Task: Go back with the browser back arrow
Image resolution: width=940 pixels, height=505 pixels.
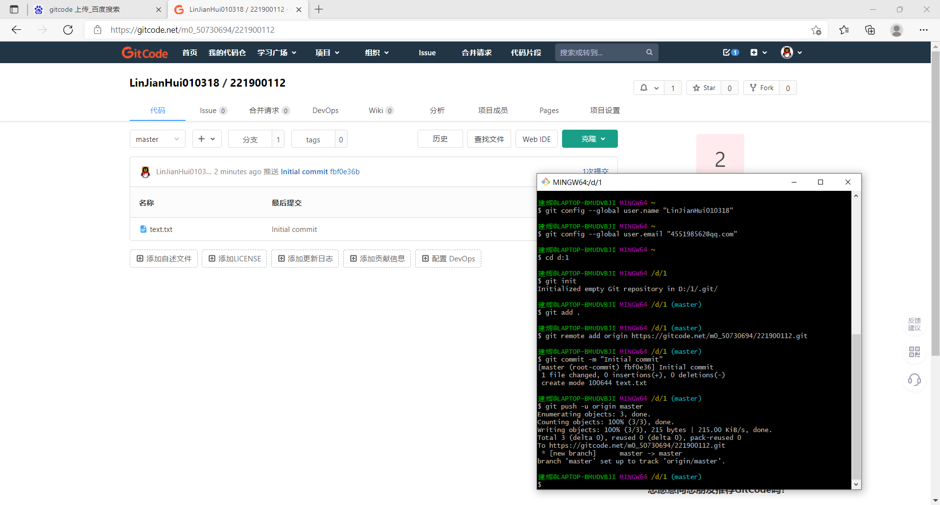Action: point(16,30)
